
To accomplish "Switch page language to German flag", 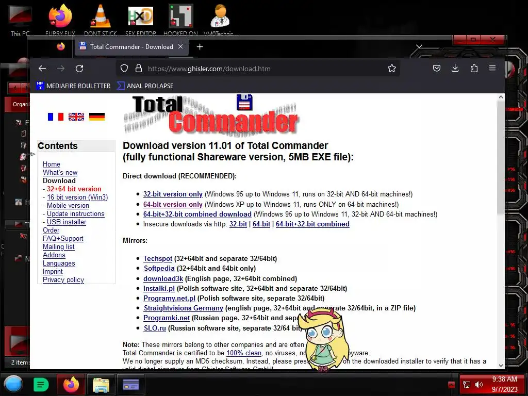I will click(x=97, y=117).
